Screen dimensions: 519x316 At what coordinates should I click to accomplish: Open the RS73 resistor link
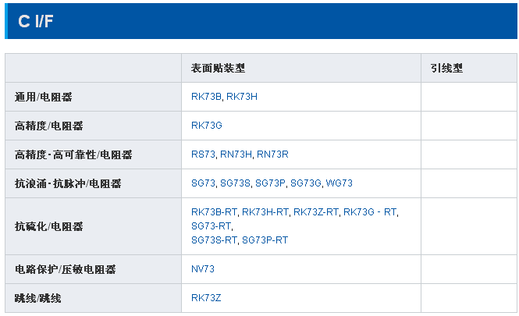203,154
